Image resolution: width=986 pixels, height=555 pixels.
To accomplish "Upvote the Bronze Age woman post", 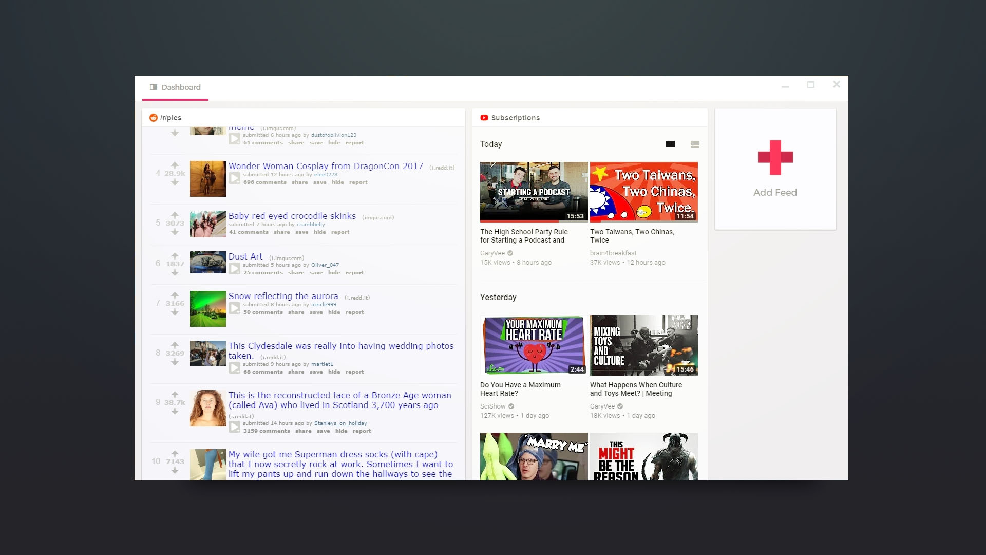I will [x=175, y=394].
